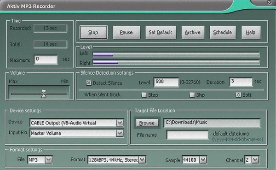This screenshot has height=170, width=276.
Task: Select Stop when silent block option
Action: [x=144, y=95]
